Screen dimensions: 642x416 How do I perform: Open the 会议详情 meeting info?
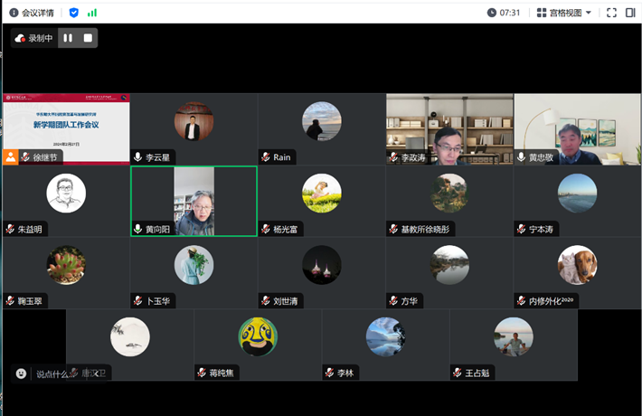click(x=32, y=13)
